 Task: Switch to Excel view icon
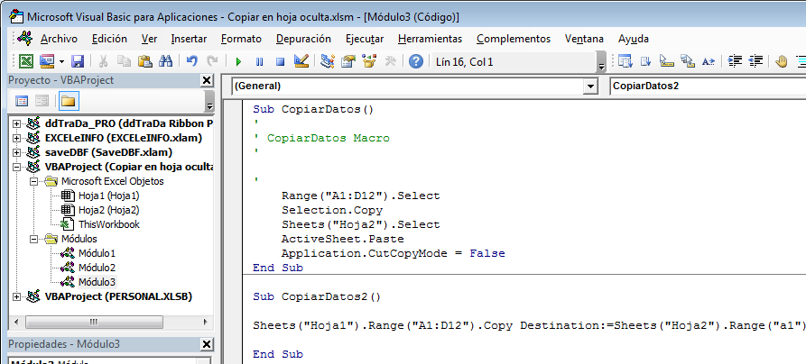click(x=26, y=61)
